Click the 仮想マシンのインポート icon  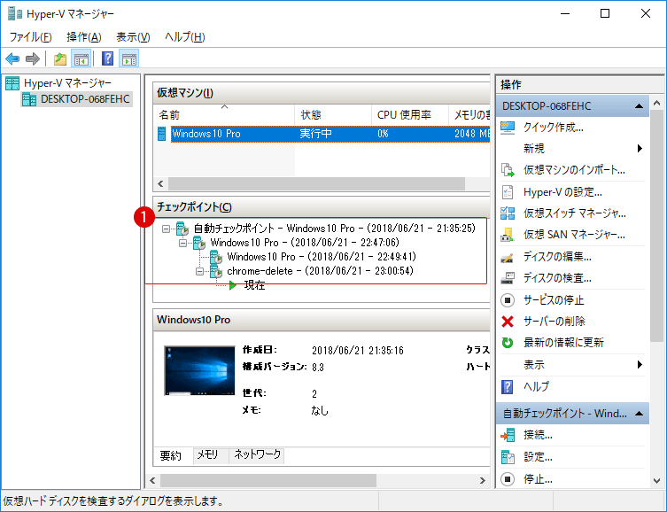click(508, 170)
